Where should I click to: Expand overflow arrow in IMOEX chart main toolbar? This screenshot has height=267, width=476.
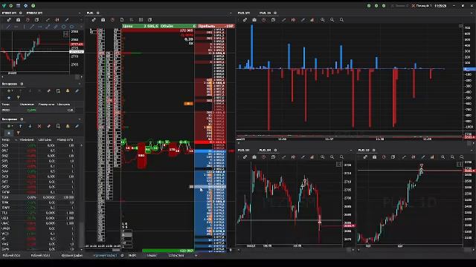(80, 20)
